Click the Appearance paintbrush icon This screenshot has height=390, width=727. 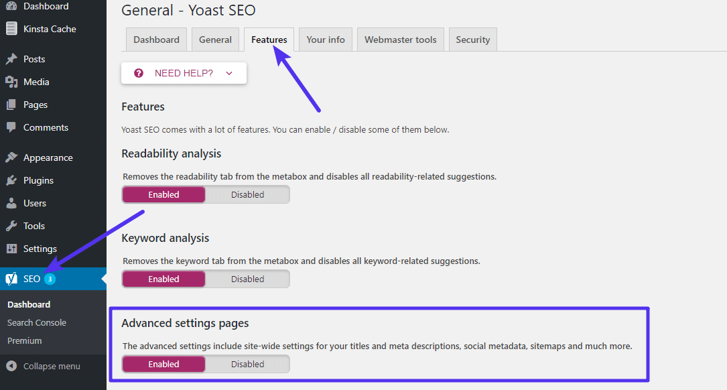point(10,157)
